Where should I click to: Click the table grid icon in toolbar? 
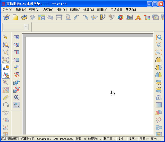point(129,17)
